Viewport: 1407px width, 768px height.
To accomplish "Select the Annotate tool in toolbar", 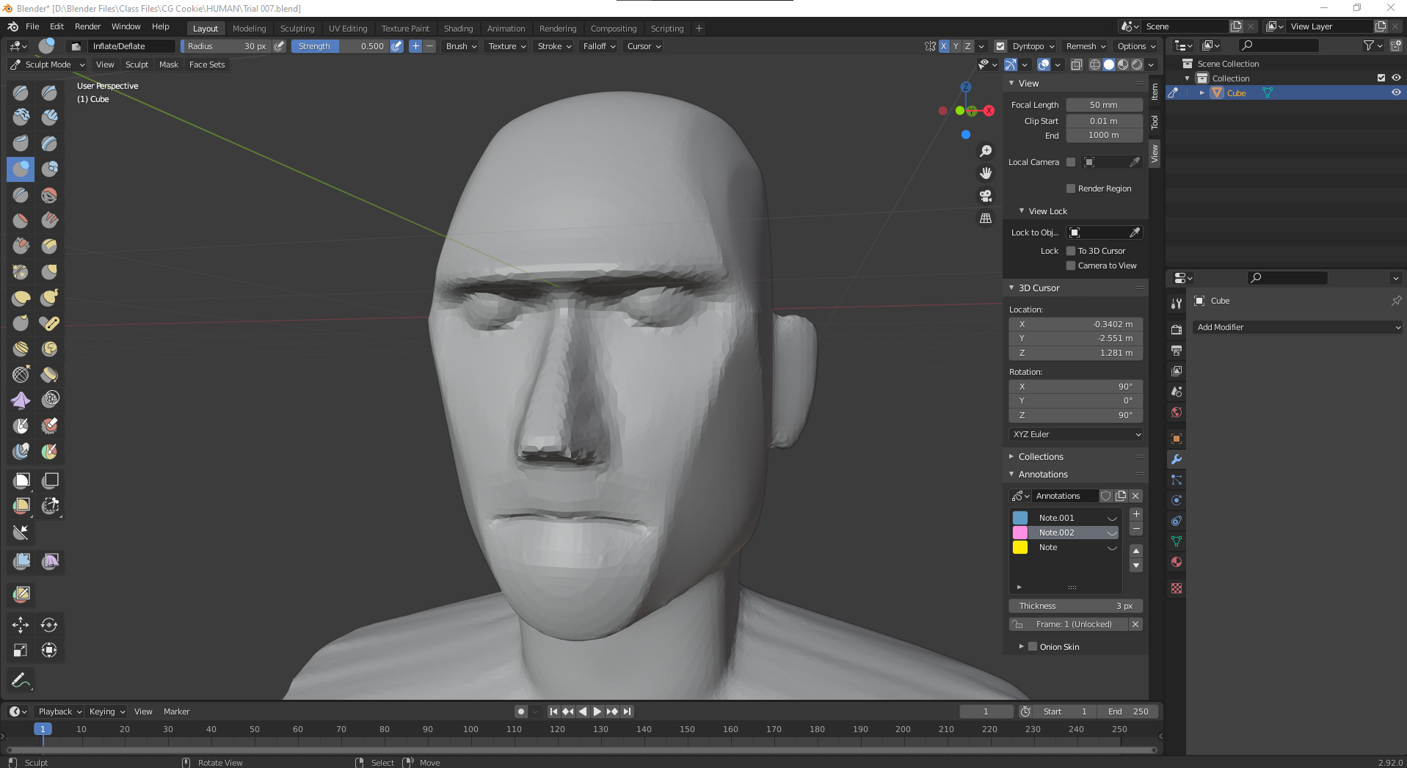I will (x=21, y=681).
